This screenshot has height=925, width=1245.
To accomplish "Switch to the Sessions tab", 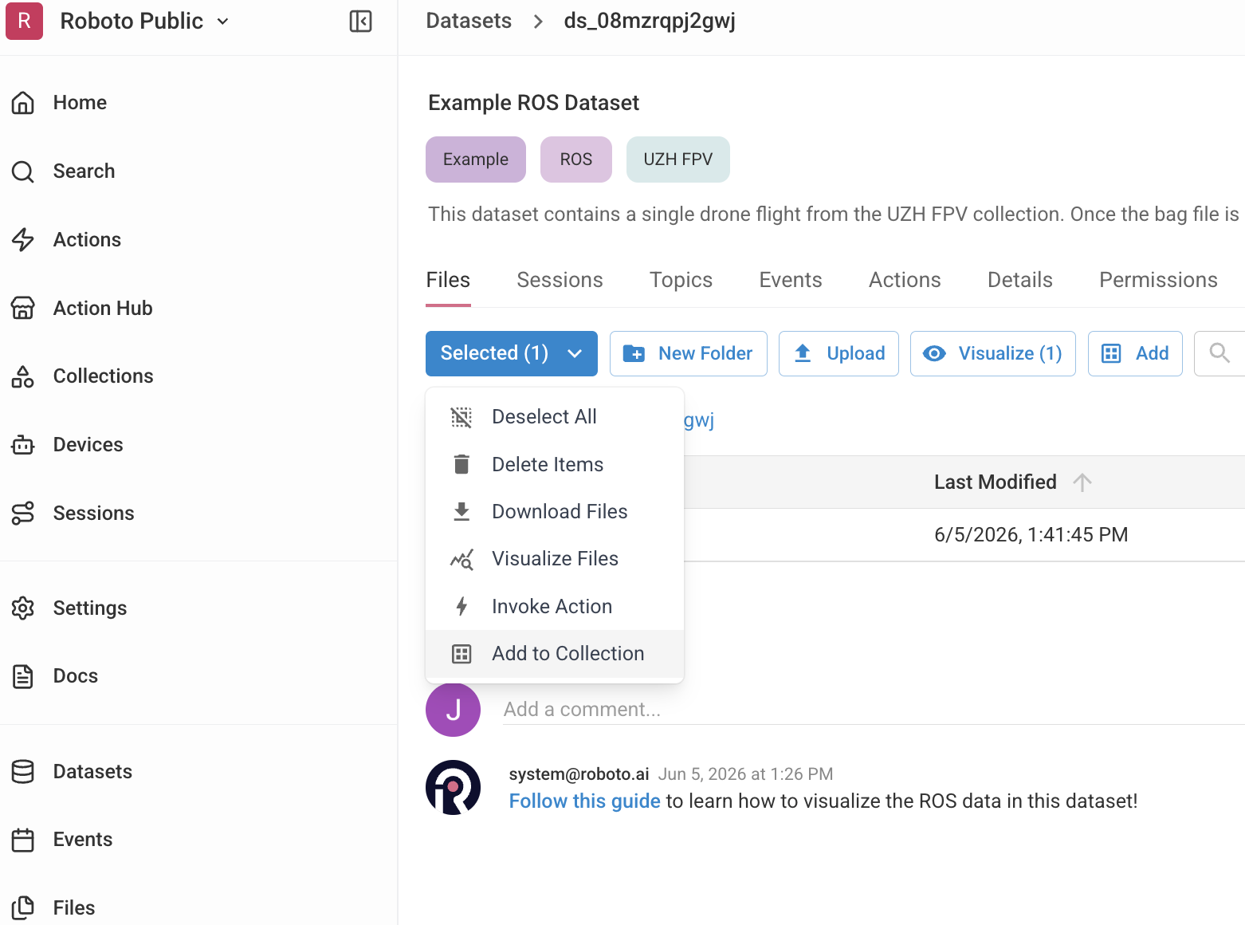I will [x=560, y=280].
